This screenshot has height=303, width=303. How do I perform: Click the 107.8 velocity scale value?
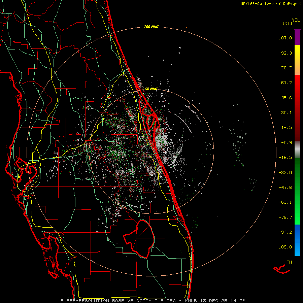coord(285,38)
